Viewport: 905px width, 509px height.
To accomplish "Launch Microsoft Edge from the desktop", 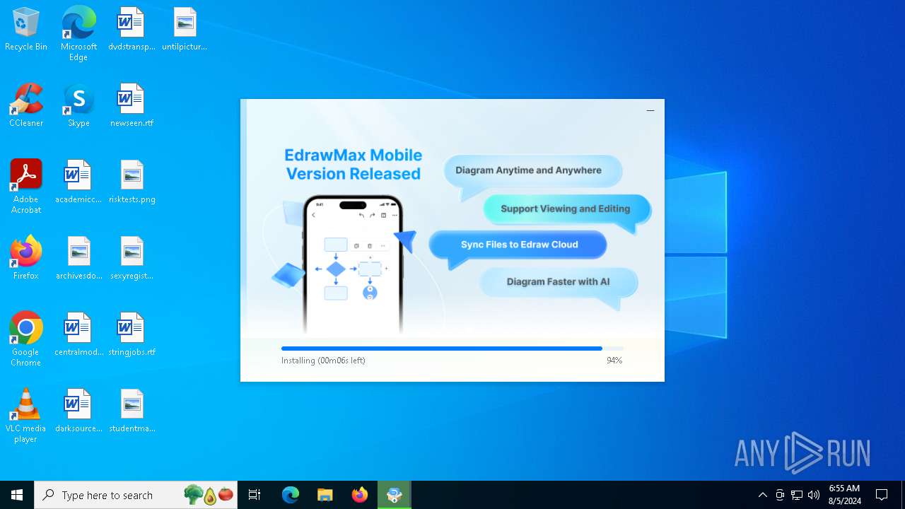I will tap(78, 34).
